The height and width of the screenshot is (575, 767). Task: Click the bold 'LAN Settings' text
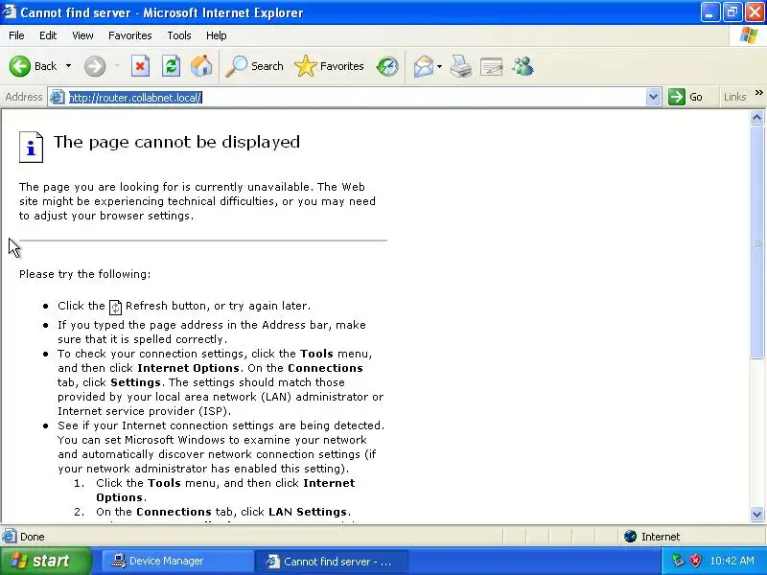[x=308, y=512]
